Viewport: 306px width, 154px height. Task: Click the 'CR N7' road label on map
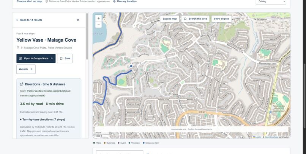pos(202,112)
